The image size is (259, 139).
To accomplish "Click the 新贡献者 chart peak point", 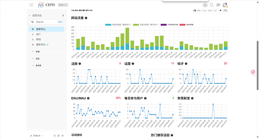I will [213, 104].
